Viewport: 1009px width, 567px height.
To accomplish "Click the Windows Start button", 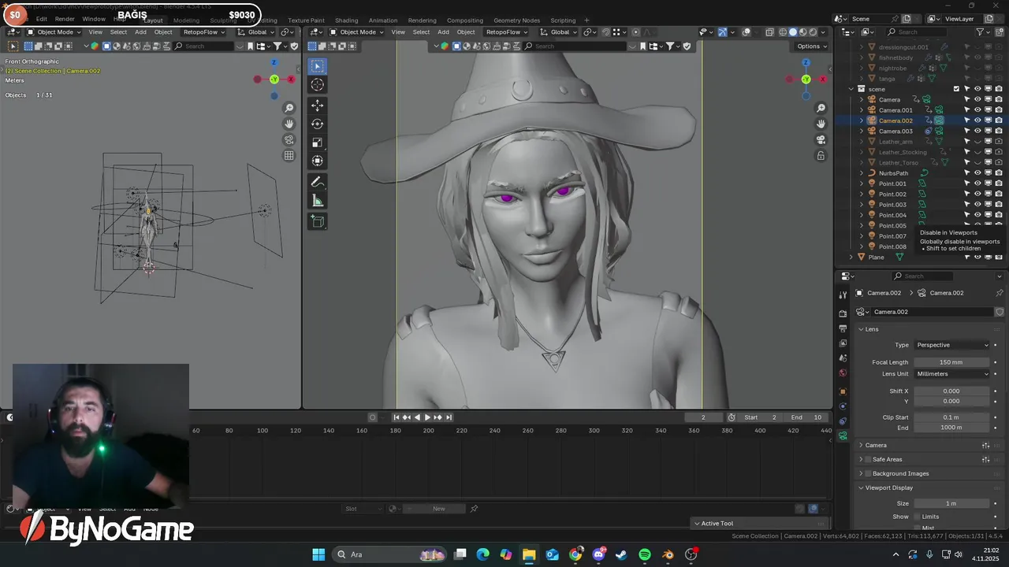I will [318, 554].
